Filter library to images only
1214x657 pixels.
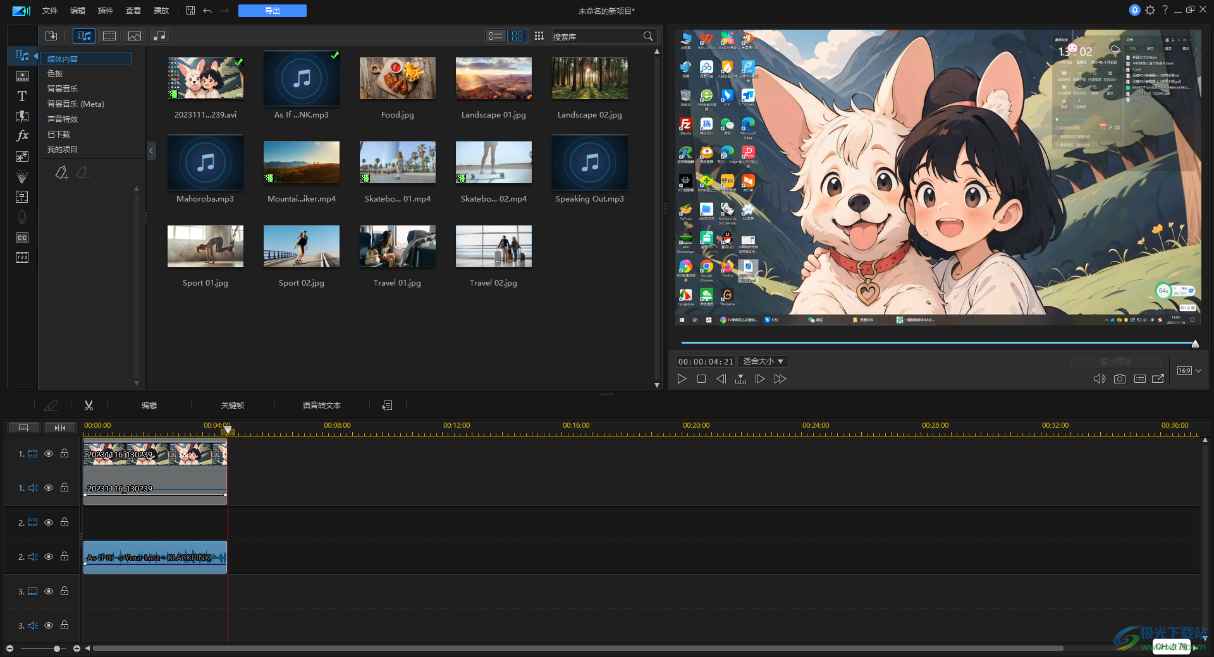click(x=135, y=36)
